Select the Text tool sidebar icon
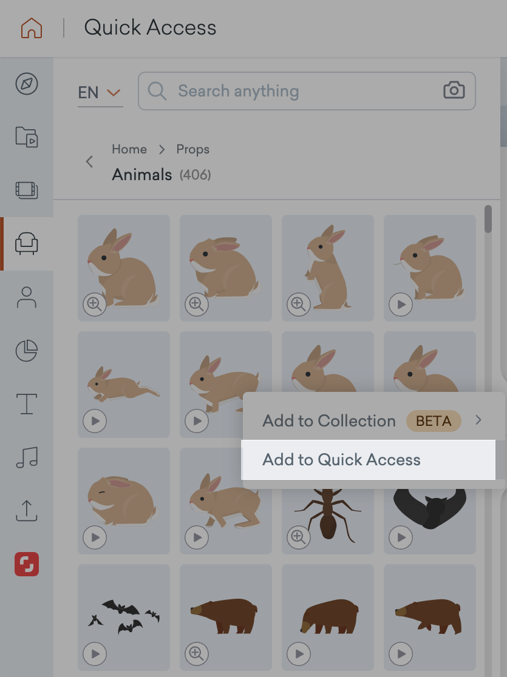The width and height of the screenshot is (507, 677). pos(27,403)
